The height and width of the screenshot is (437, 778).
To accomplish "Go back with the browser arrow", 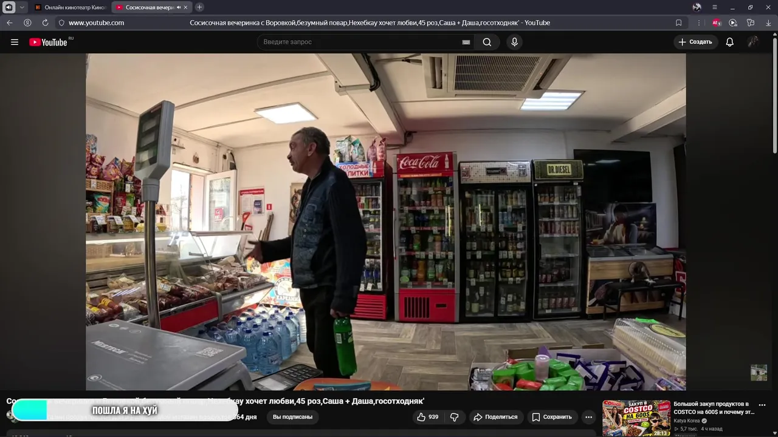I will click(x=10, y=22).
